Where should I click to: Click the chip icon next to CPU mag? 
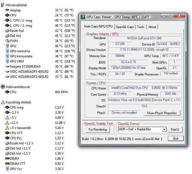(x=7, y=107)
